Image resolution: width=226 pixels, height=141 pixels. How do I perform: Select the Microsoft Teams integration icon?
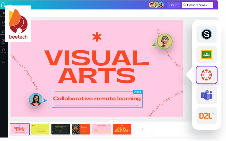click(x=207, y=95)
